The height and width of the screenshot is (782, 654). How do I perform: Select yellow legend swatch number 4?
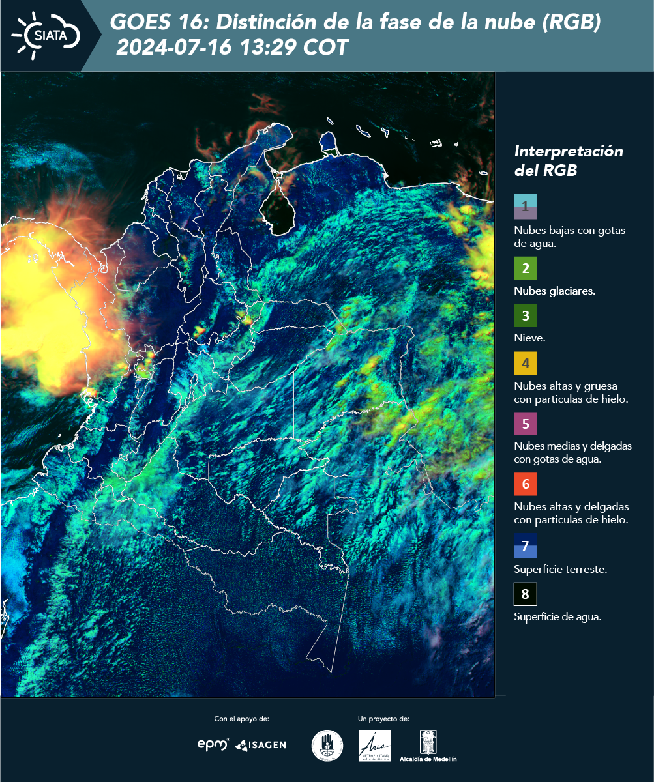point(525,363)
